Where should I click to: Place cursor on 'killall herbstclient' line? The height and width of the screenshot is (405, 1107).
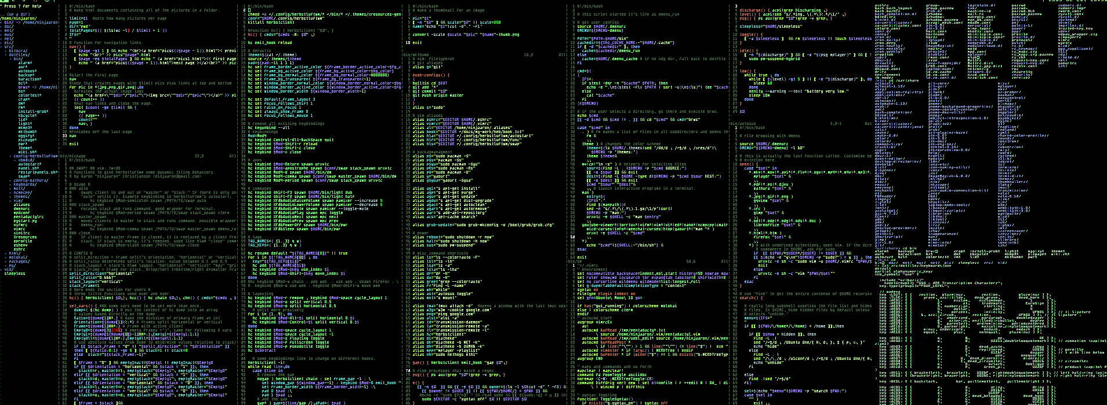pos(271,22)
